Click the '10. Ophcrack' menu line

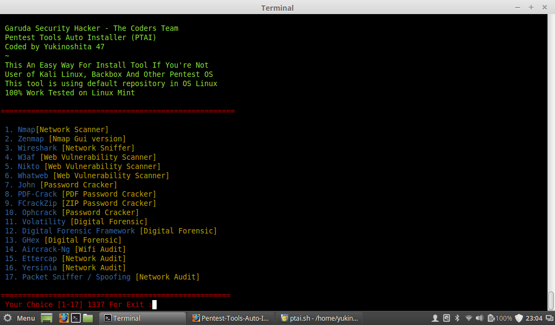tap(72, 212)
